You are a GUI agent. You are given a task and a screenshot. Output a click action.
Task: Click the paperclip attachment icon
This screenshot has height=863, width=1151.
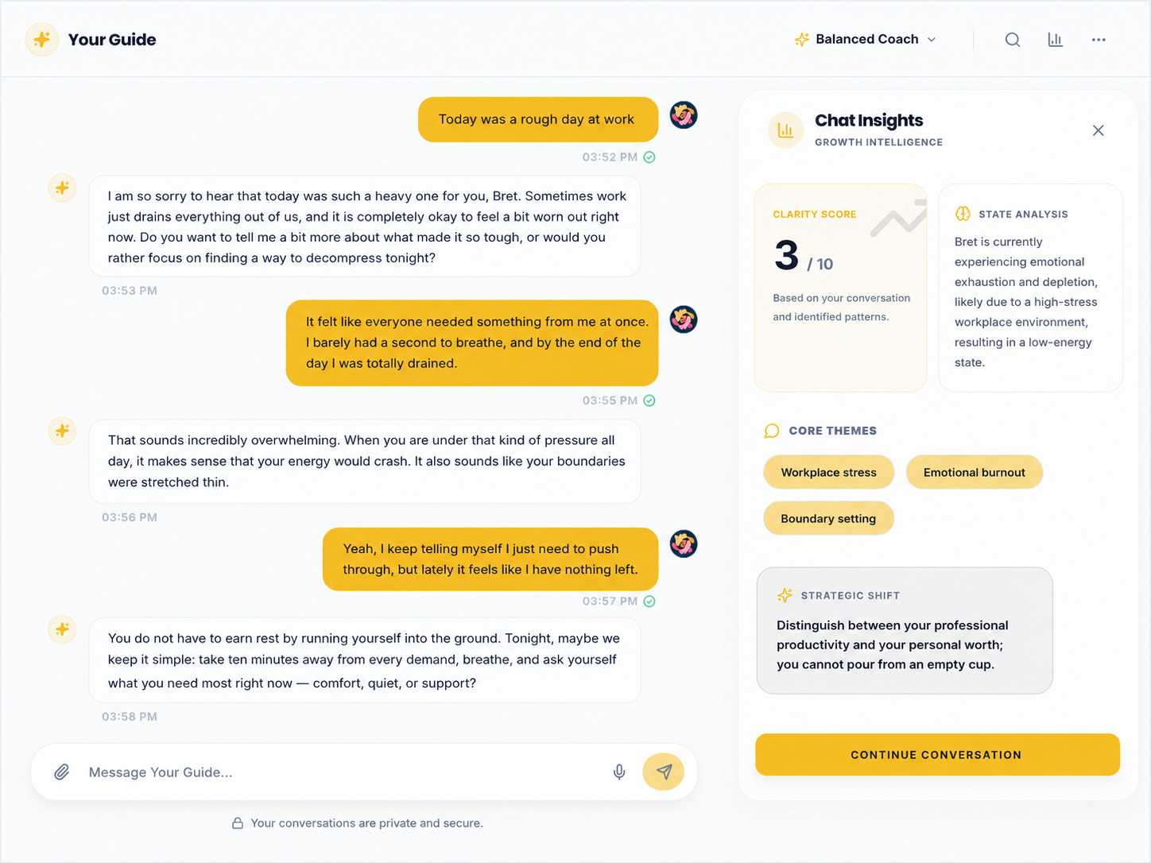point(61,772)
